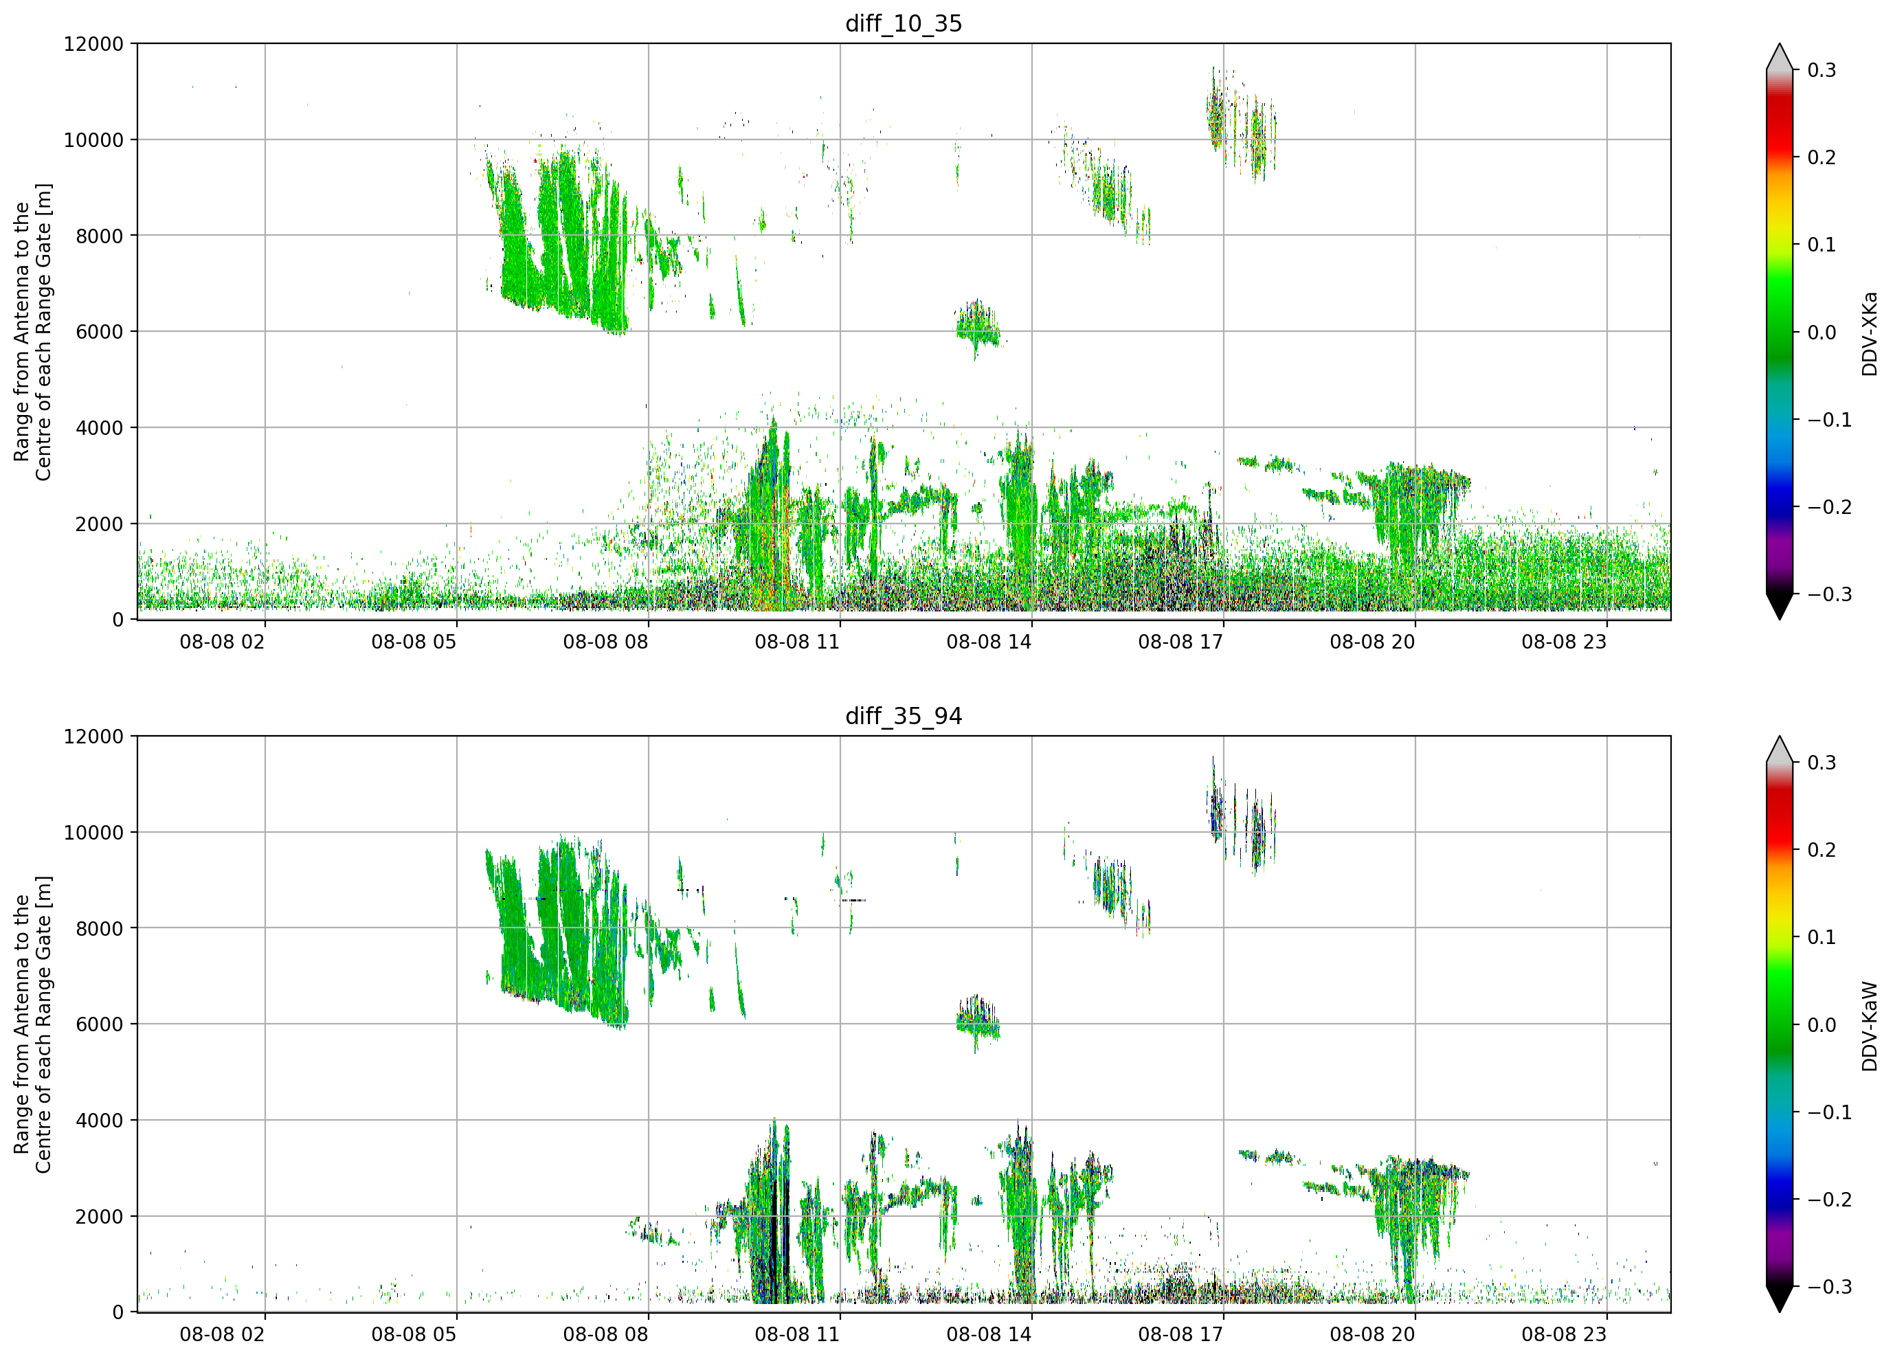Click the 4000 y-tick in diff_10_35
1893x1359 pixels.
(100, 427)
